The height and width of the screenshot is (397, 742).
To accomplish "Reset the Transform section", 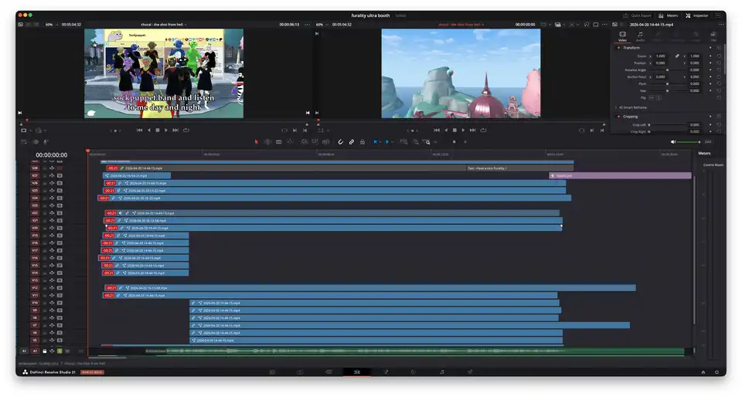I will (719, 48).
